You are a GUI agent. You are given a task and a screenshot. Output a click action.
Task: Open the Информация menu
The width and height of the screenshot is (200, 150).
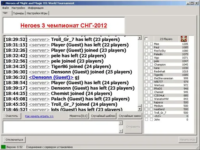click(36, 8)
